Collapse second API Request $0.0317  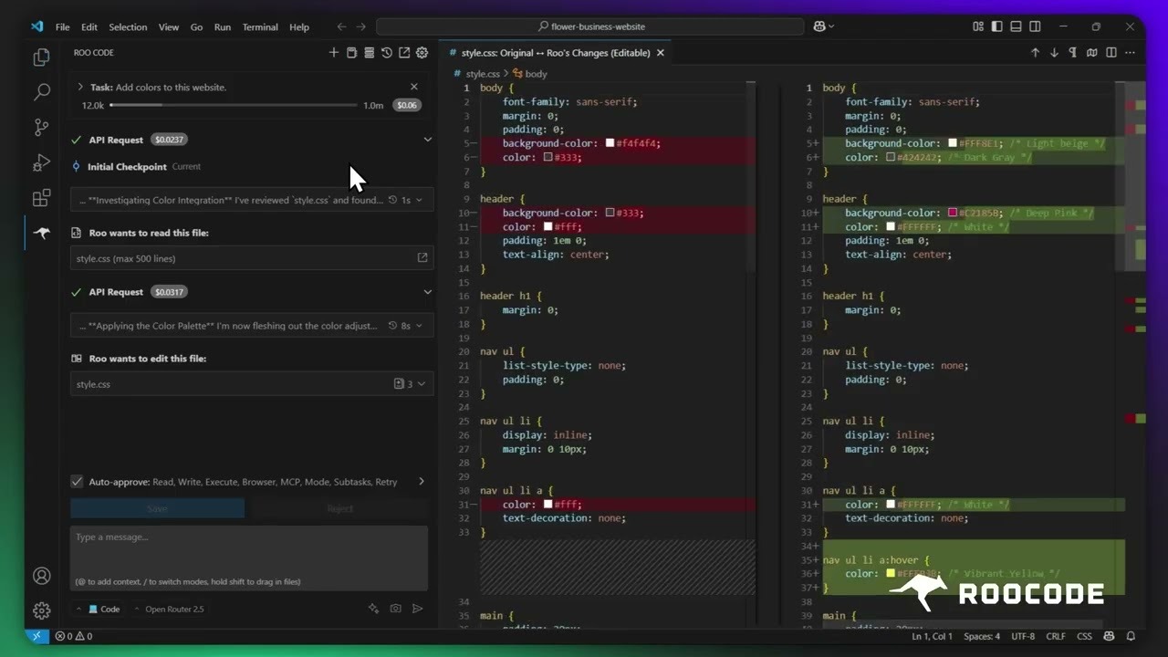427,292
